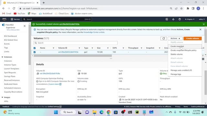Refresh the Volumes table
This screenshot has width=207, height=116.
point(164,38)
